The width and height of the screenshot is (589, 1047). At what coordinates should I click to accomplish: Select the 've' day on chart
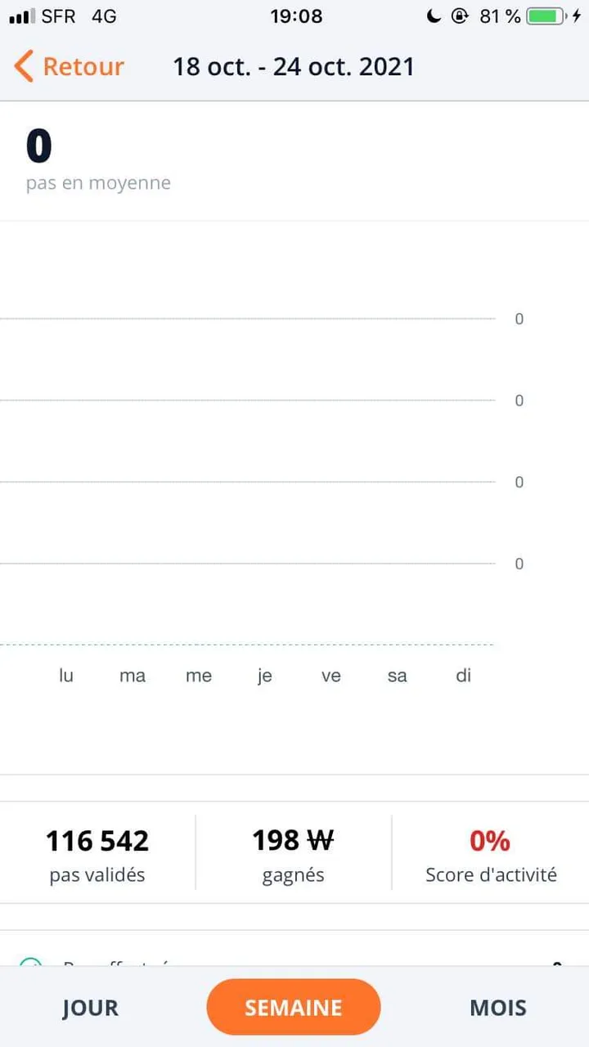pos(331,676)
